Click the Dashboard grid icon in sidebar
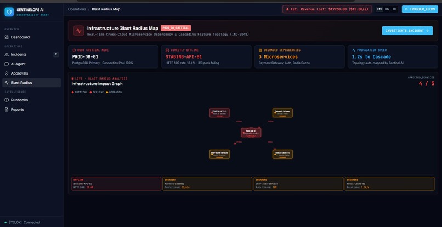This screenshot has width=442, height=227. pos(7,37)
